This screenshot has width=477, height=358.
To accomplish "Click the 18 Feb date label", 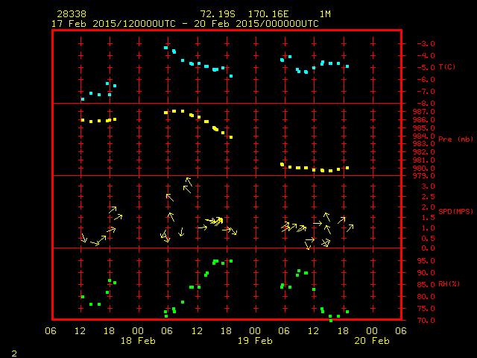I will click(x=138, y=341).
